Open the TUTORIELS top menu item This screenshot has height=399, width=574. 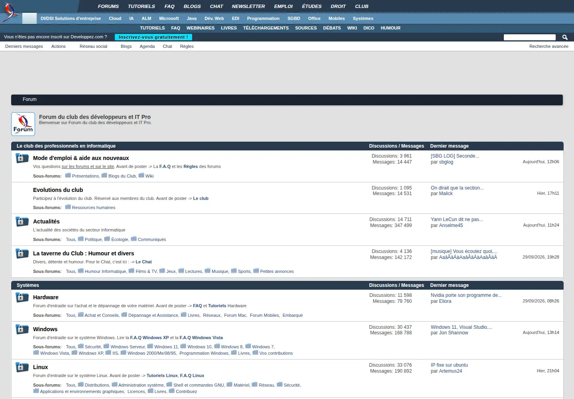click(x=141, y=6)
